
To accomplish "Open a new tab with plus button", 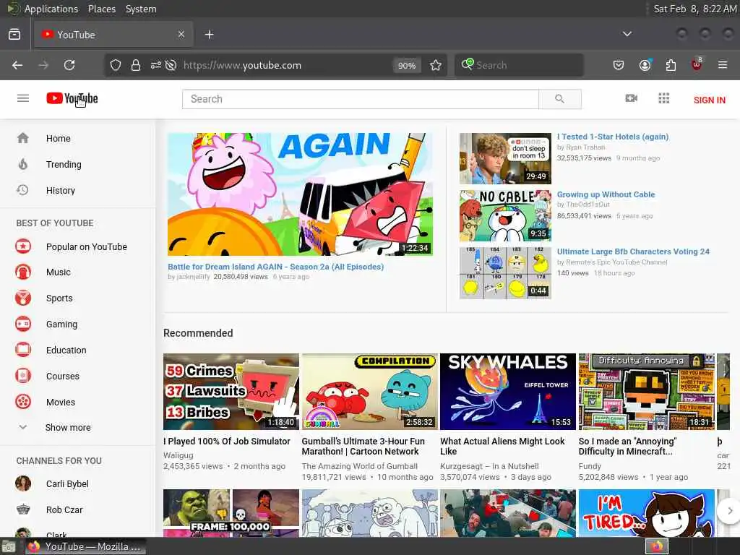I will click(209, 35).
